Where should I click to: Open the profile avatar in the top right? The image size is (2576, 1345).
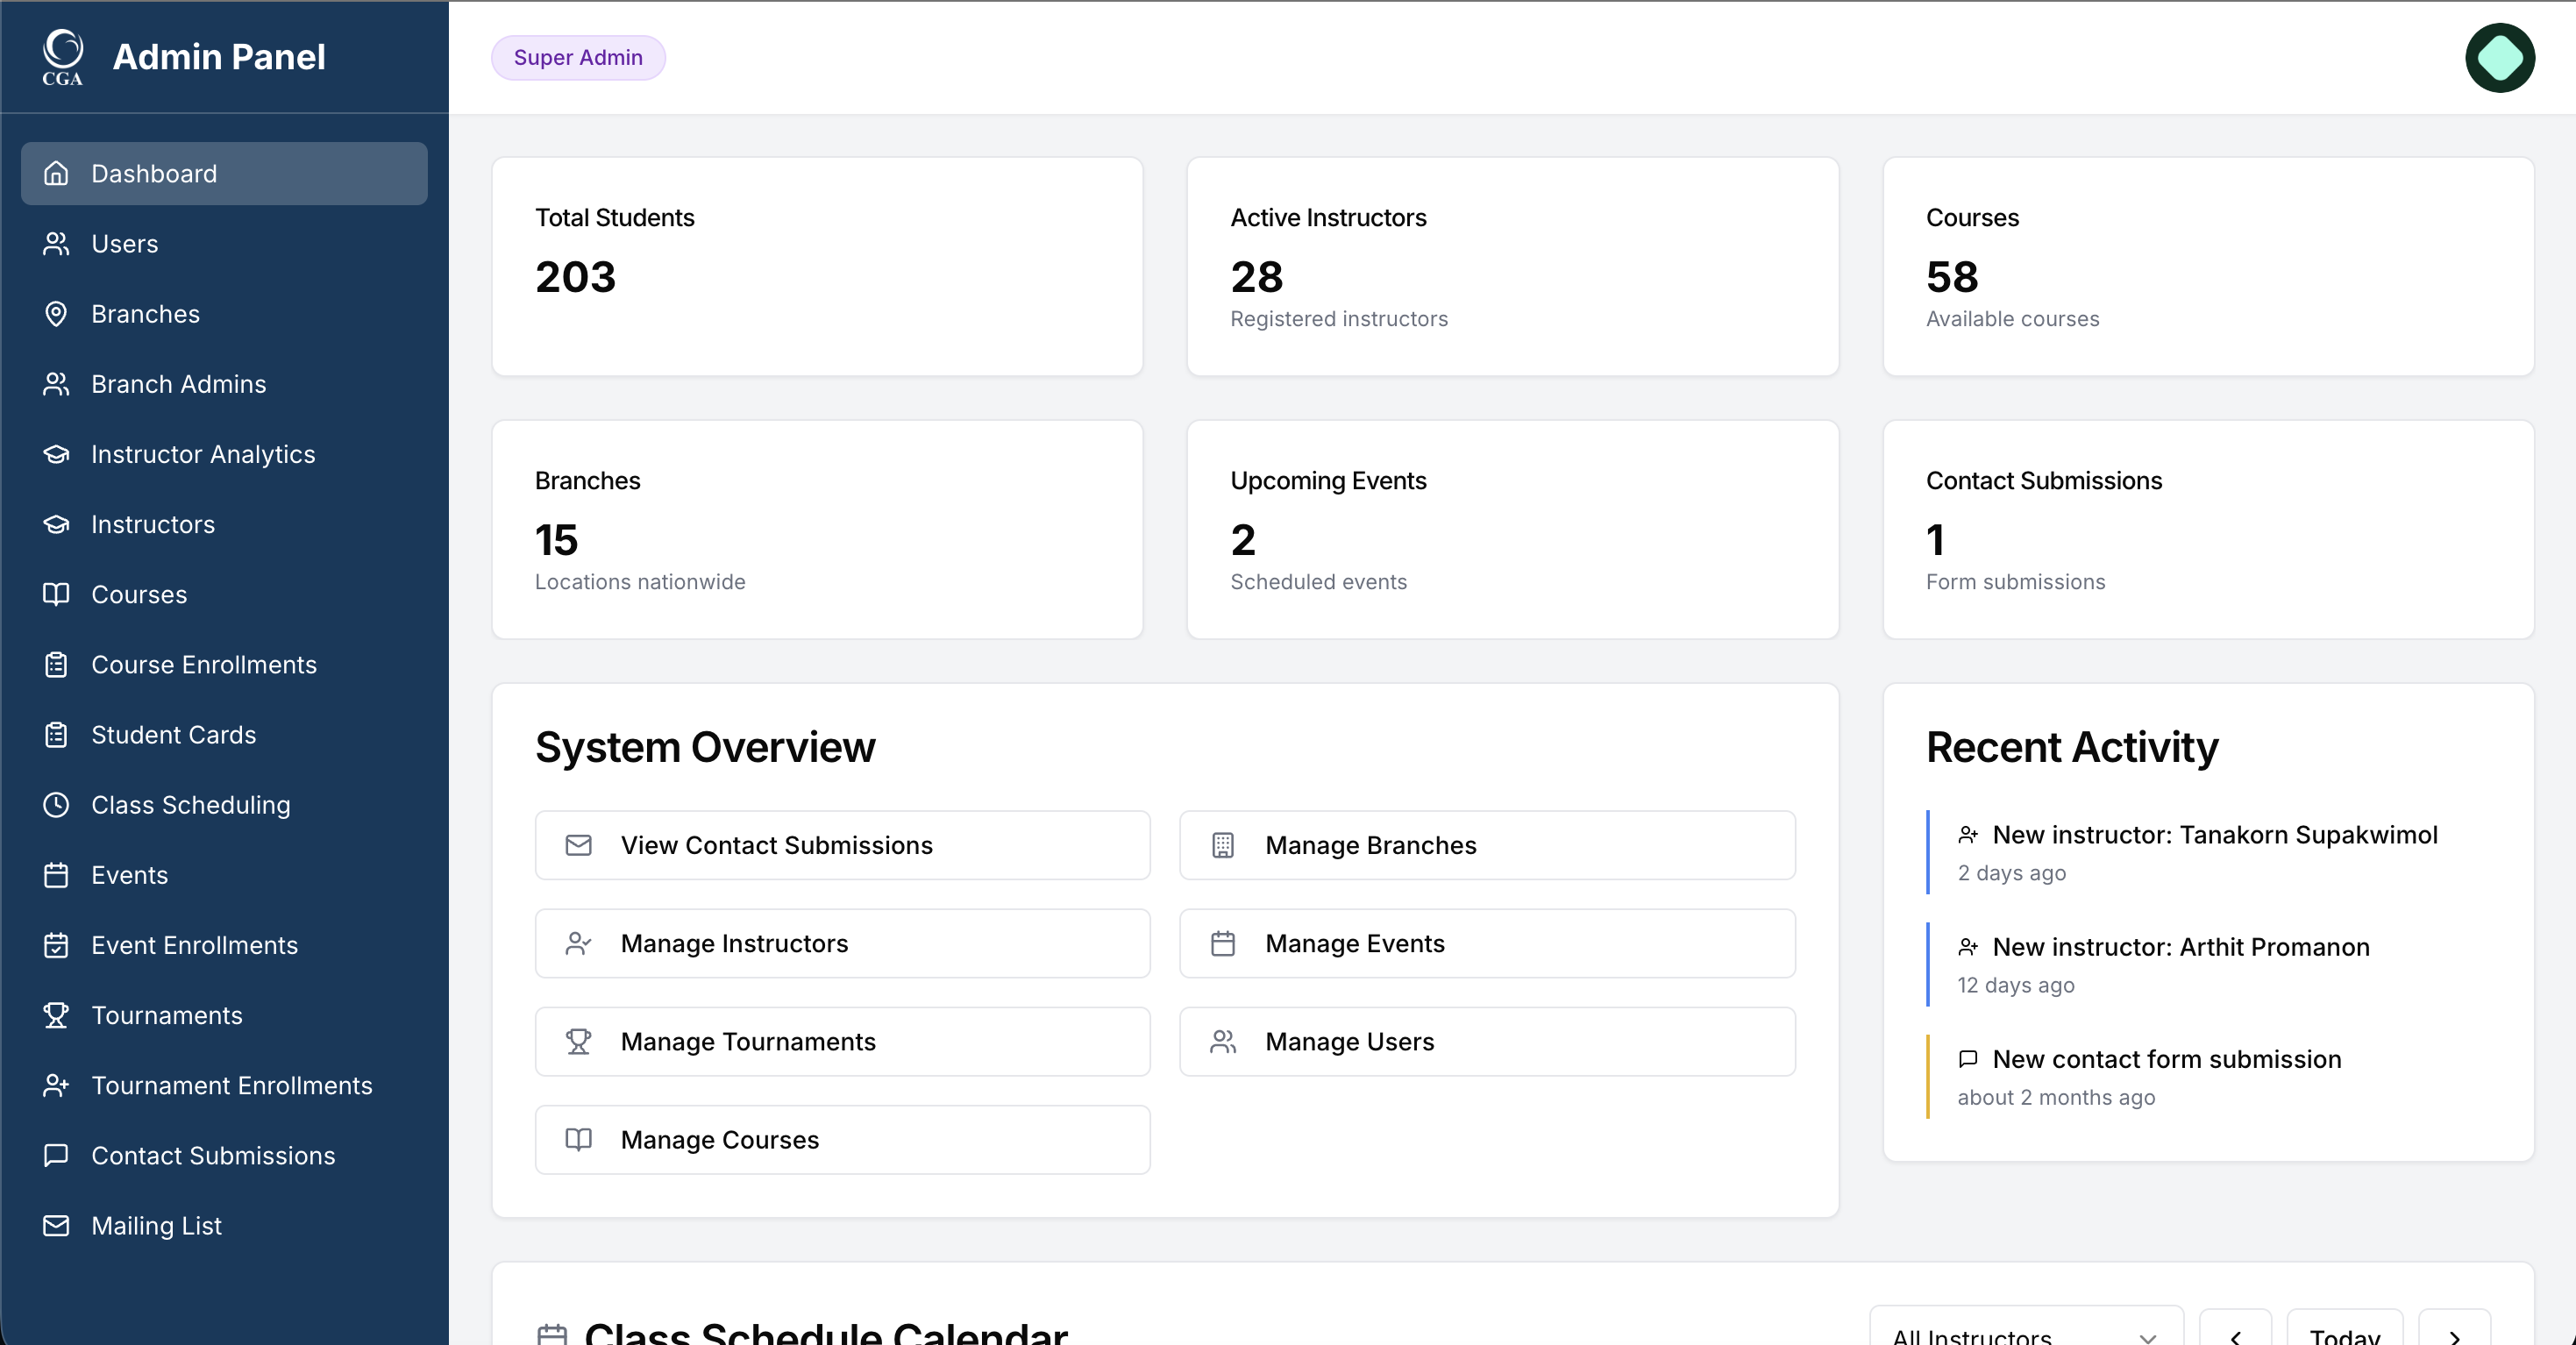pyautogui.click(x=2500, y=57)
